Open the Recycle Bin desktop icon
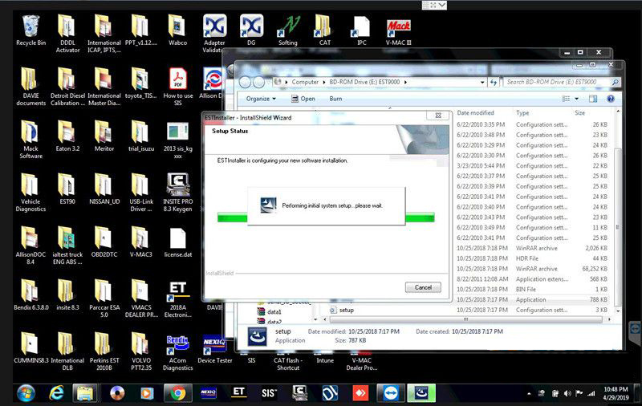 pyautogui.click(x=30, y=30)
